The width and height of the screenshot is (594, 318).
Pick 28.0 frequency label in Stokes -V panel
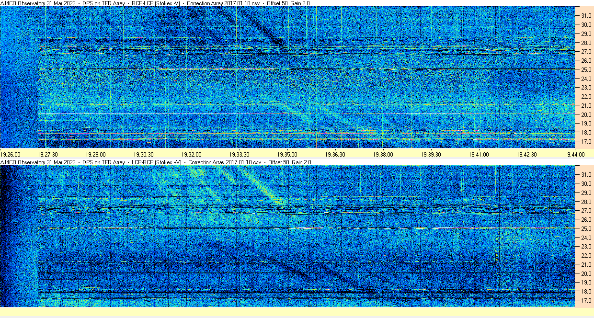586,43
